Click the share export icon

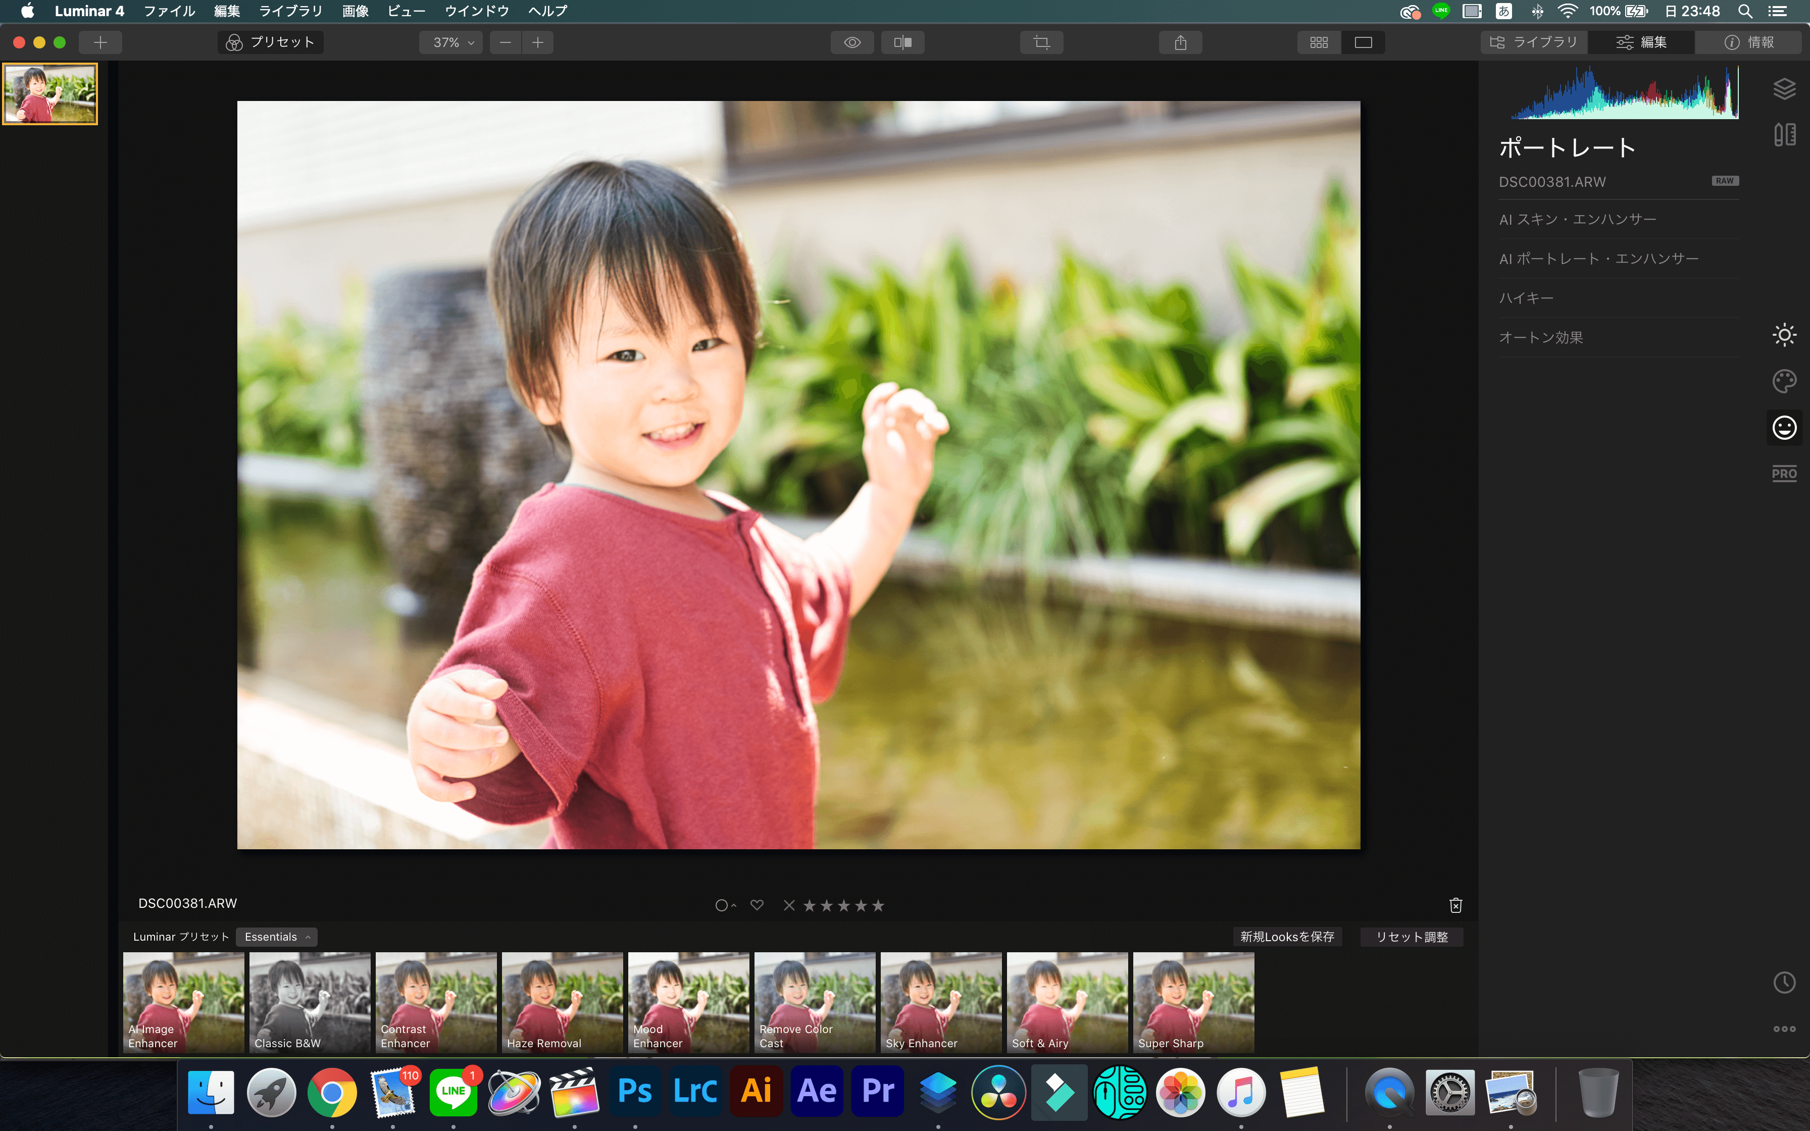point(1180,42)
